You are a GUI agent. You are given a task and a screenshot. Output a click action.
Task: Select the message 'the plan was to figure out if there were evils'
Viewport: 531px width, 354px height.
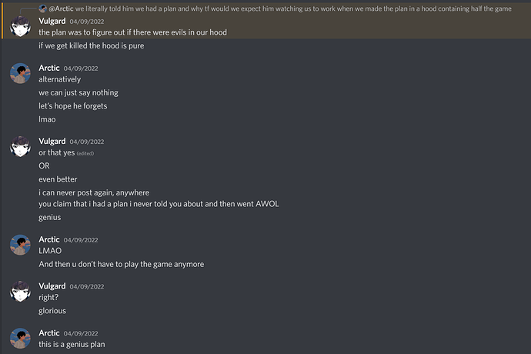[132, 32]
